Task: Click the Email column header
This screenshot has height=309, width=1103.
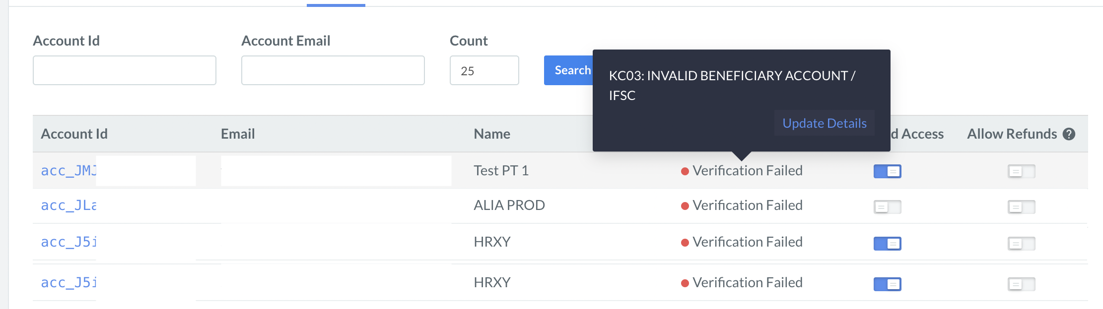Action: [x=238, y=134]
